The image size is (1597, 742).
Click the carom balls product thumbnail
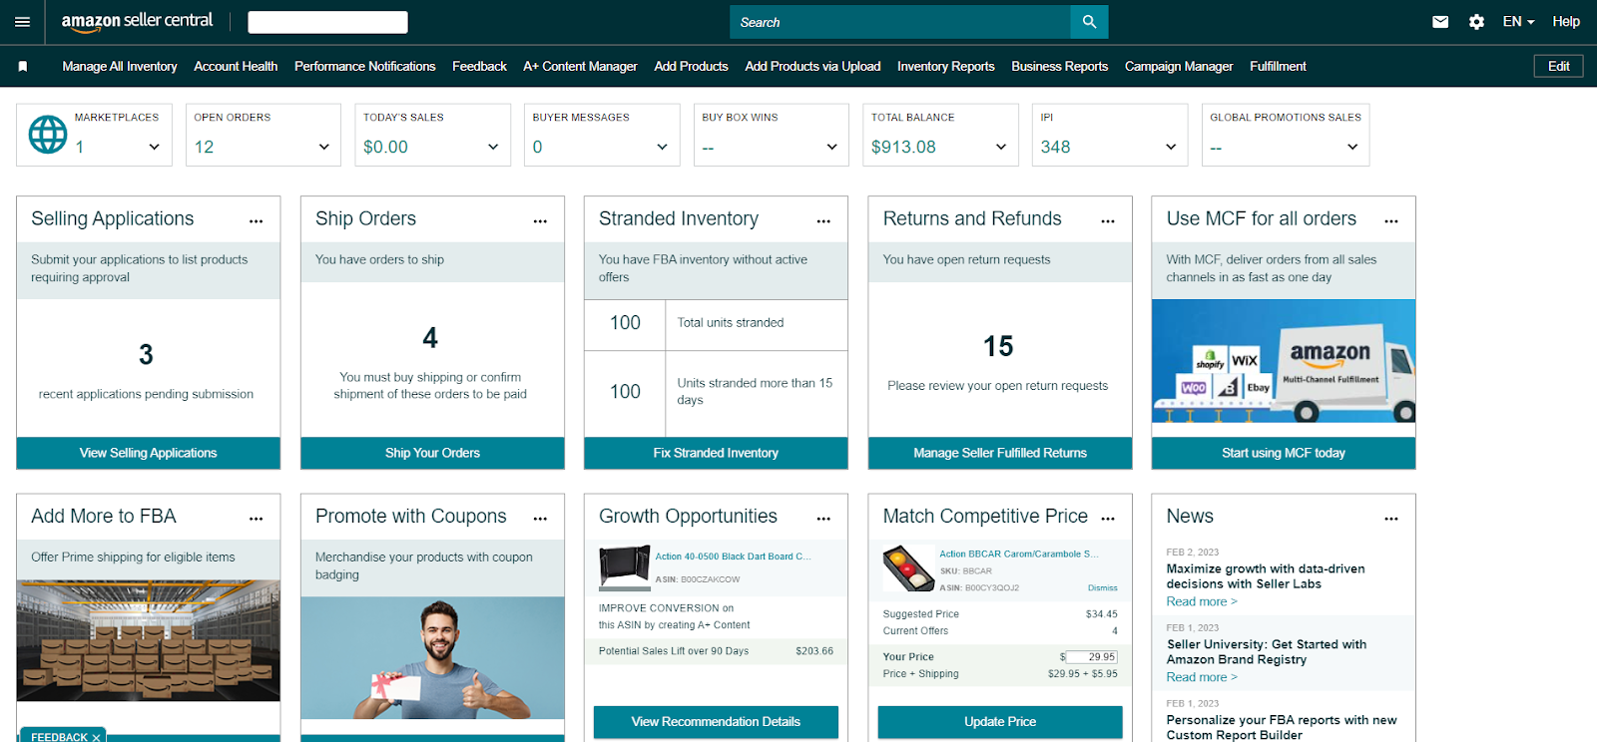coord(908,568)
